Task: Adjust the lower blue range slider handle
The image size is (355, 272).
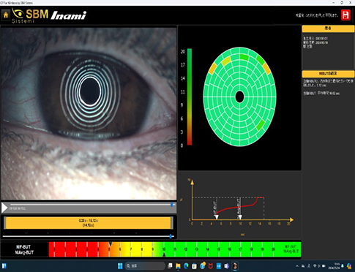Action: (x=171, y=236)
